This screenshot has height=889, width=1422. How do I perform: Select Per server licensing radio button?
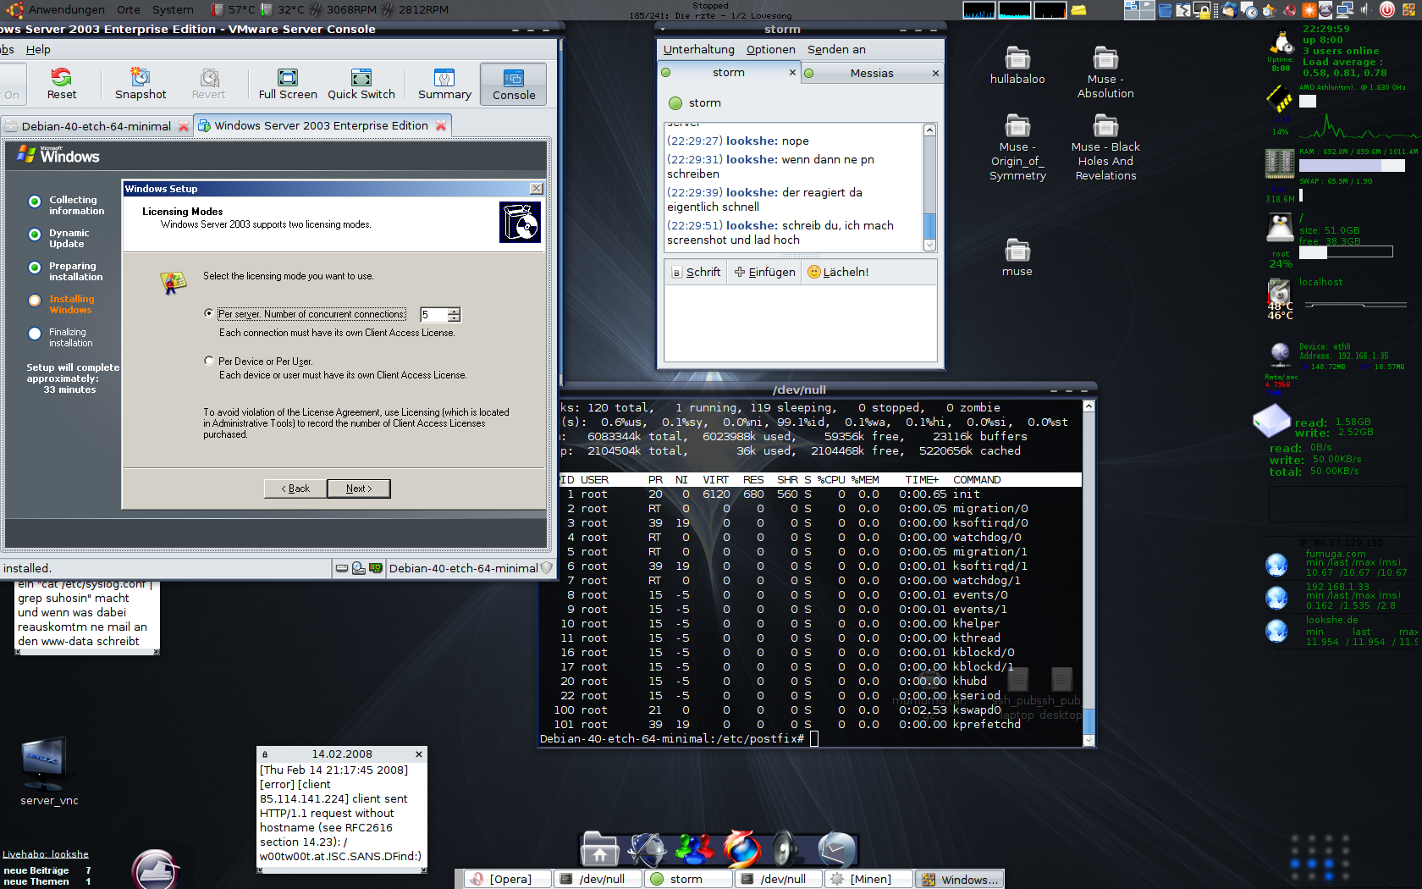209,313
